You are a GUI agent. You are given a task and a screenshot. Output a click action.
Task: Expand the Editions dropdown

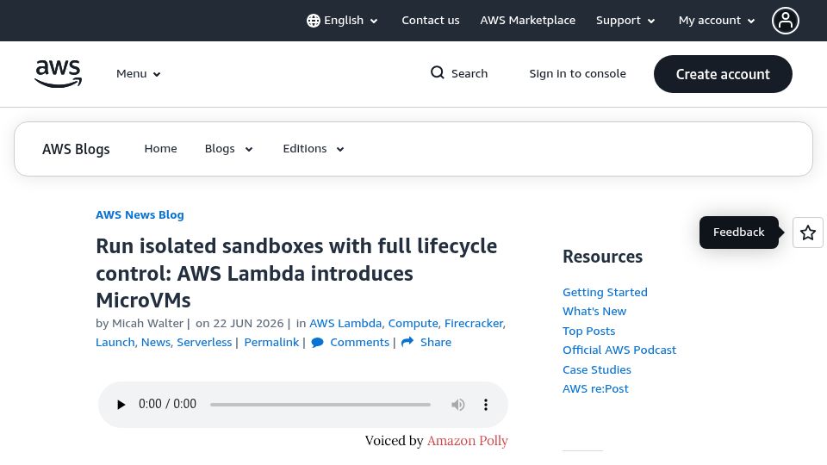pyautogui.click(x=314, y=149)
